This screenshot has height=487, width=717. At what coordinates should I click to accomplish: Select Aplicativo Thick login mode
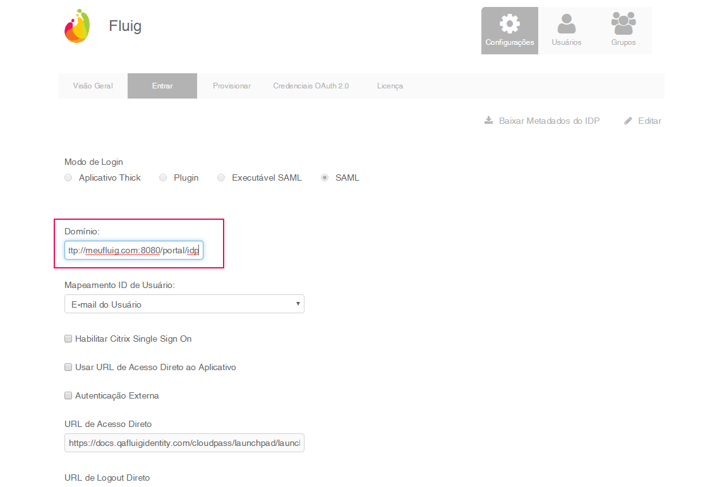coord(68,177)
